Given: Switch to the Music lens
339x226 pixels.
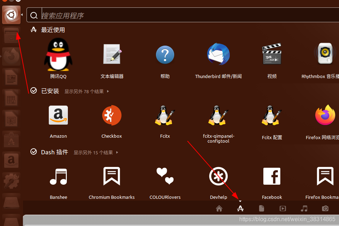Looking at the screenshot, I should coord(304,208).
